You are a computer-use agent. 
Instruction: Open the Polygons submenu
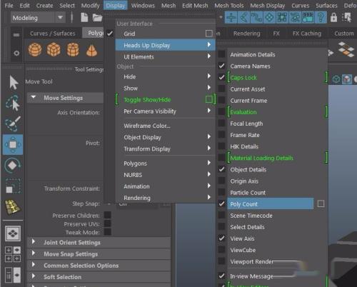pyautogui.click(x=166, y=163)
